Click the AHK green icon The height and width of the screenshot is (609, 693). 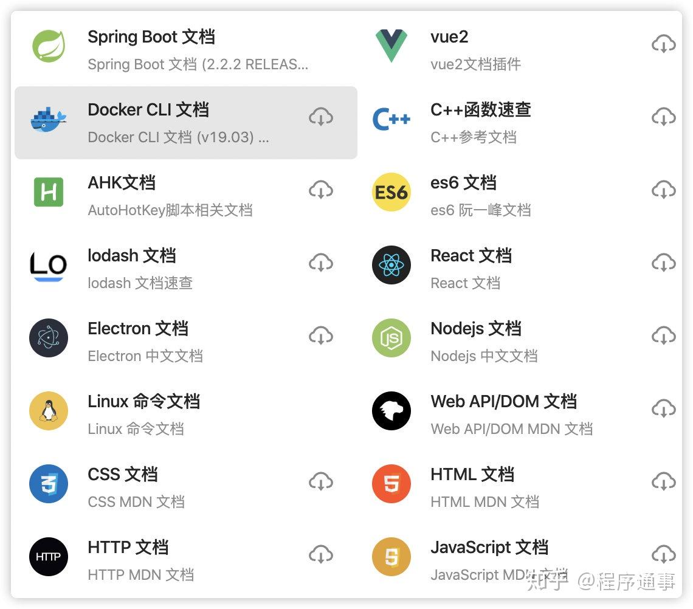click(49, 191)
